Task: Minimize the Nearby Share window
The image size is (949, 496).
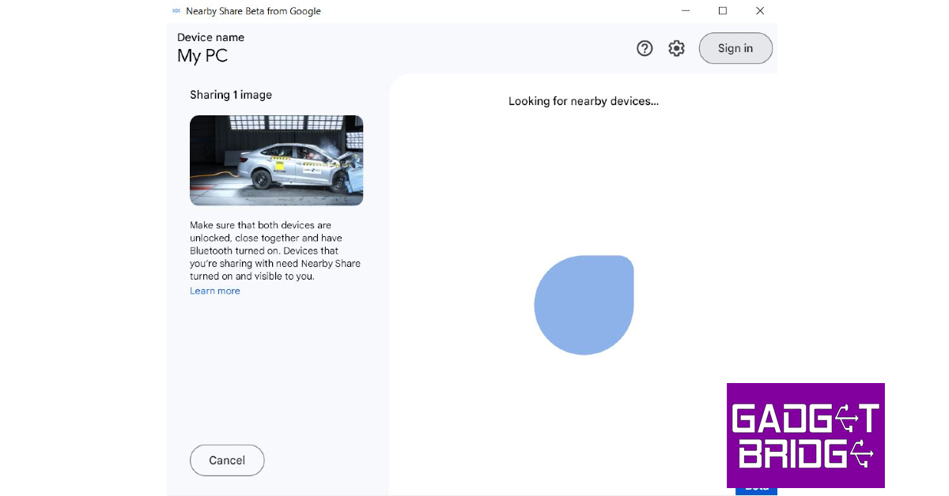Action: point(685,11)
